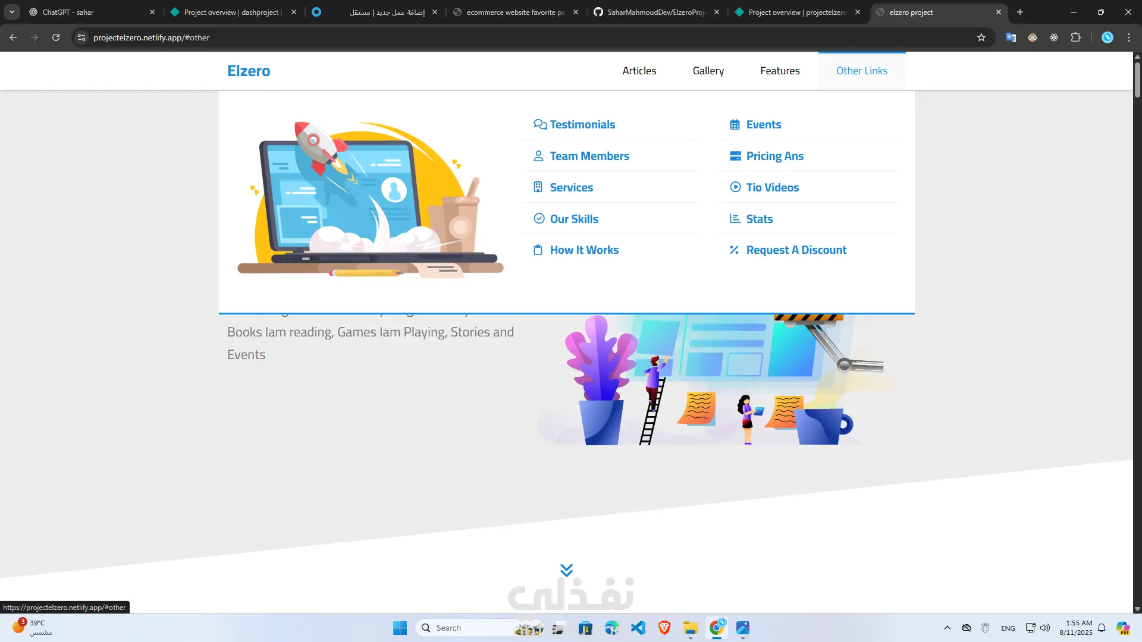Bookmark this page with the star icon
This screenshot has height=642, width=1142.
[x=981, y=37]
